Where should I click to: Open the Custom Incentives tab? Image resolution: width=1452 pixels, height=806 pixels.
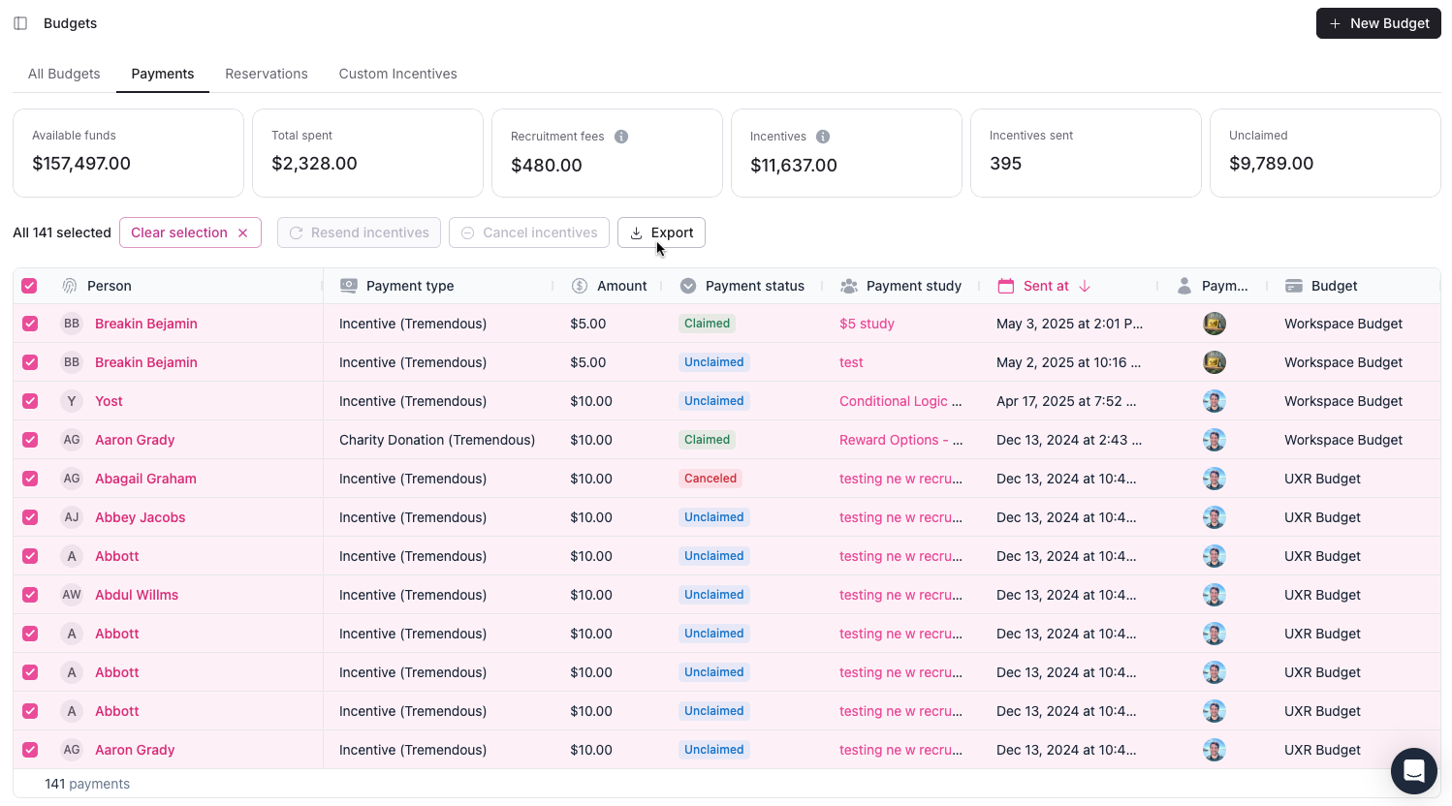click(x=397, y=74)
